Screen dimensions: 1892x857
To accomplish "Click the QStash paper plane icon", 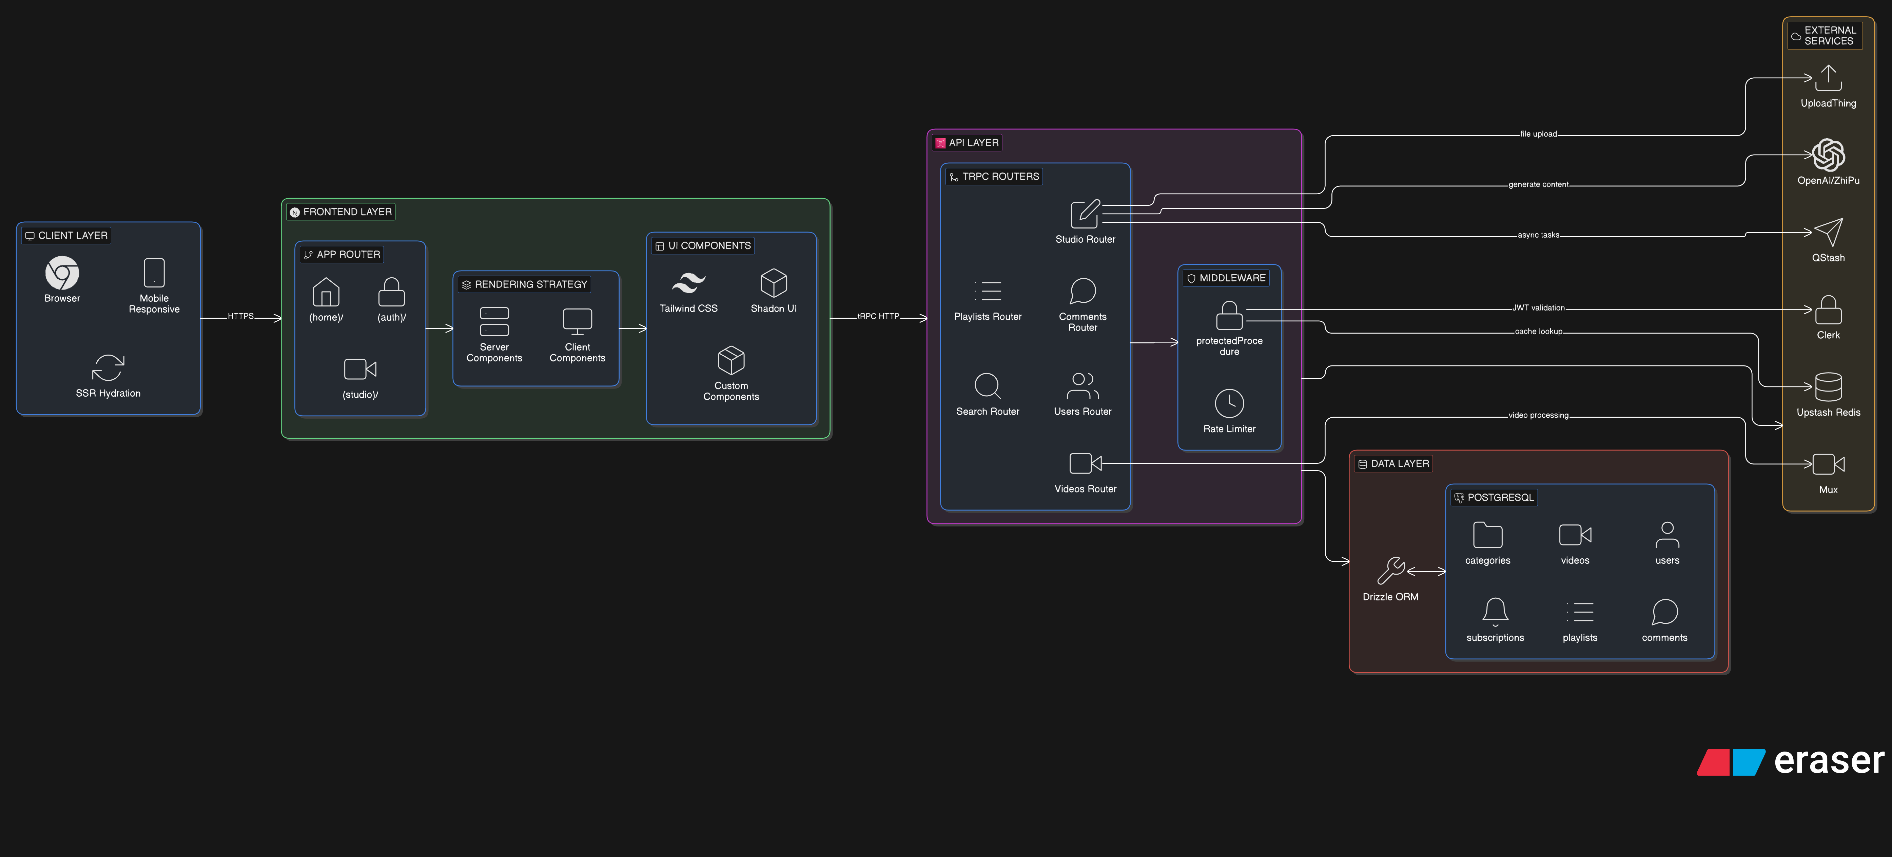I will 1829,232.
